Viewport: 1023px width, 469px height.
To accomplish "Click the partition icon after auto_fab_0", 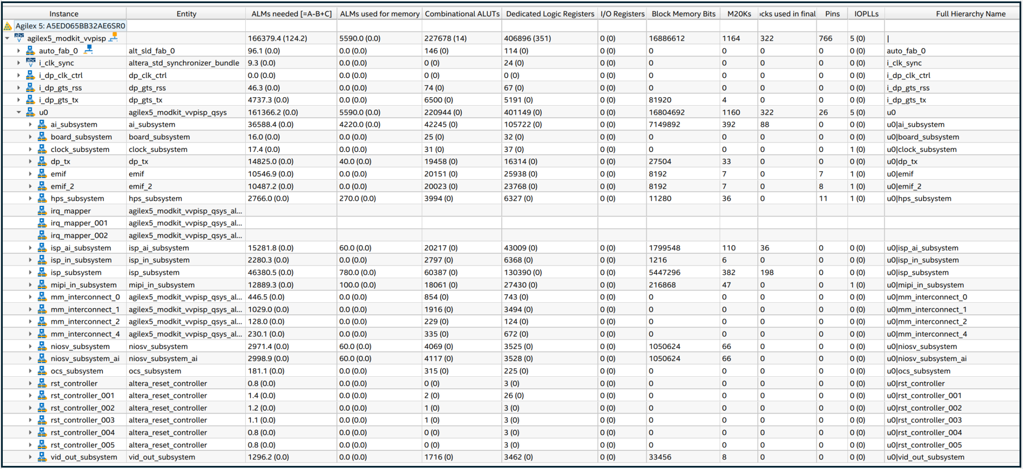I will 89,50.
